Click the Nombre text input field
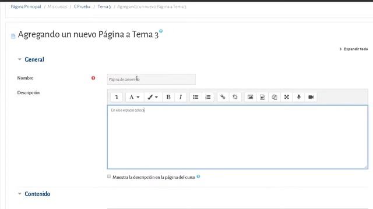The image size is (373, 209). pyautogui.click(x=152, y=79)
